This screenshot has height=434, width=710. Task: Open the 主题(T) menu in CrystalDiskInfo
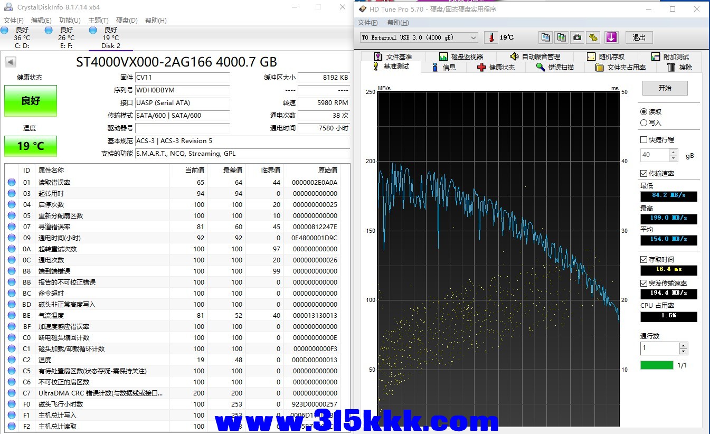(x=98, y=21)
